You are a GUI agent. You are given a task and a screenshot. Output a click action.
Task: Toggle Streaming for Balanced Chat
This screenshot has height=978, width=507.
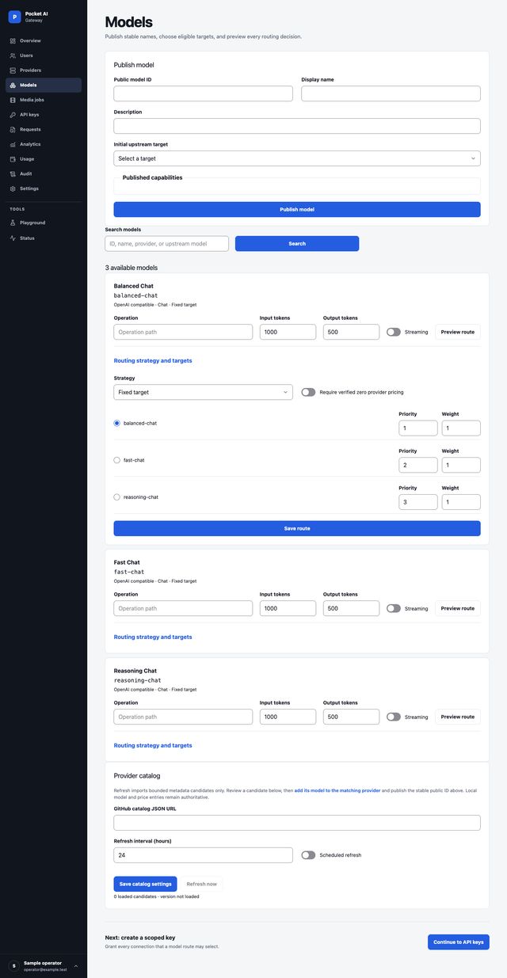click(x=394, y=332)
